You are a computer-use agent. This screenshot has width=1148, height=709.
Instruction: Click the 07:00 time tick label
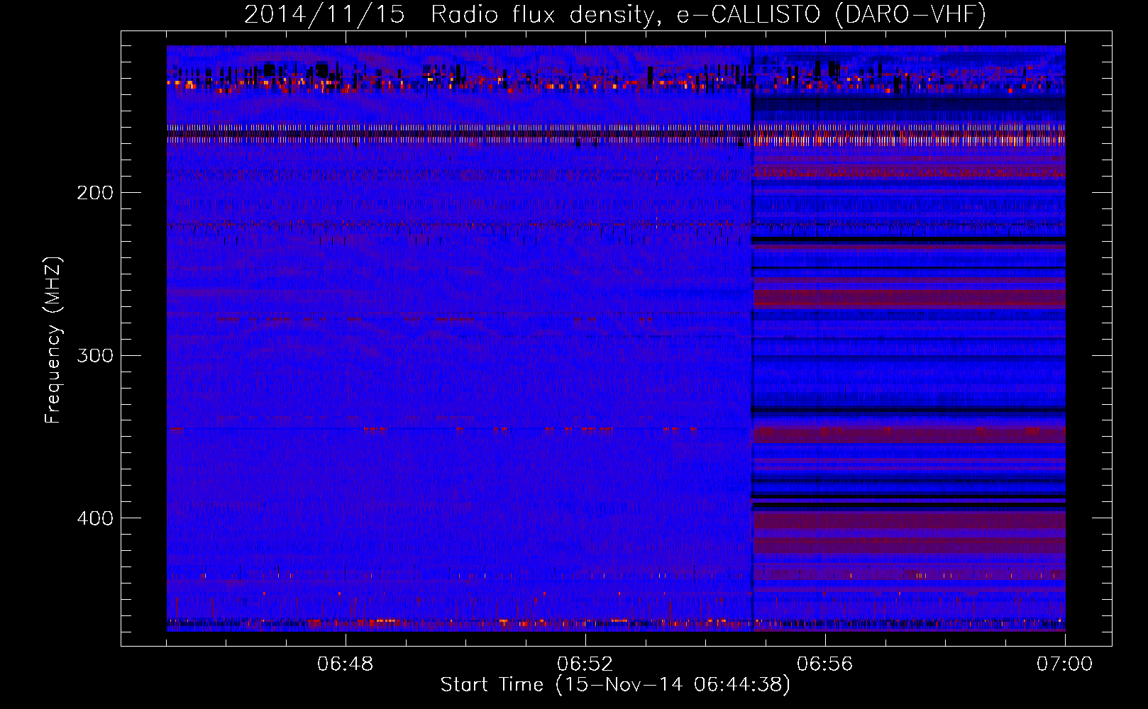1065,664
